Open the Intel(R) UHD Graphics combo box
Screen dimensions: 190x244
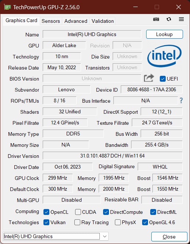[56, 236]
